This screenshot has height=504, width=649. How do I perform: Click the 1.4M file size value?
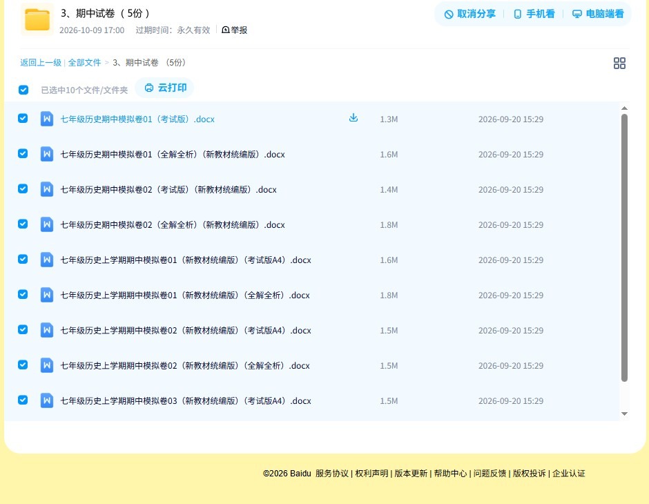(x=389, y=189)
